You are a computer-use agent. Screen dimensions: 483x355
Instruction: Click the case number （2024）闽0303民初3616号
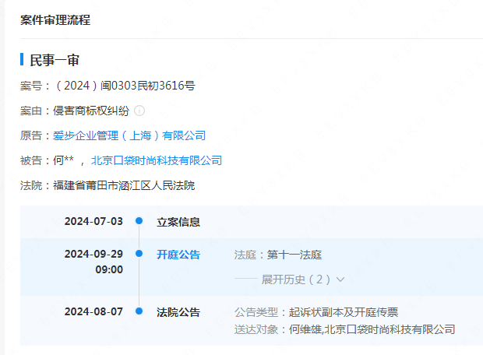(125, 86)
